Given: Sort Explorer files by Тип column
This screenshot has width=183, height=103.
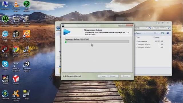Looking at the screenshot, I should 138,37.
